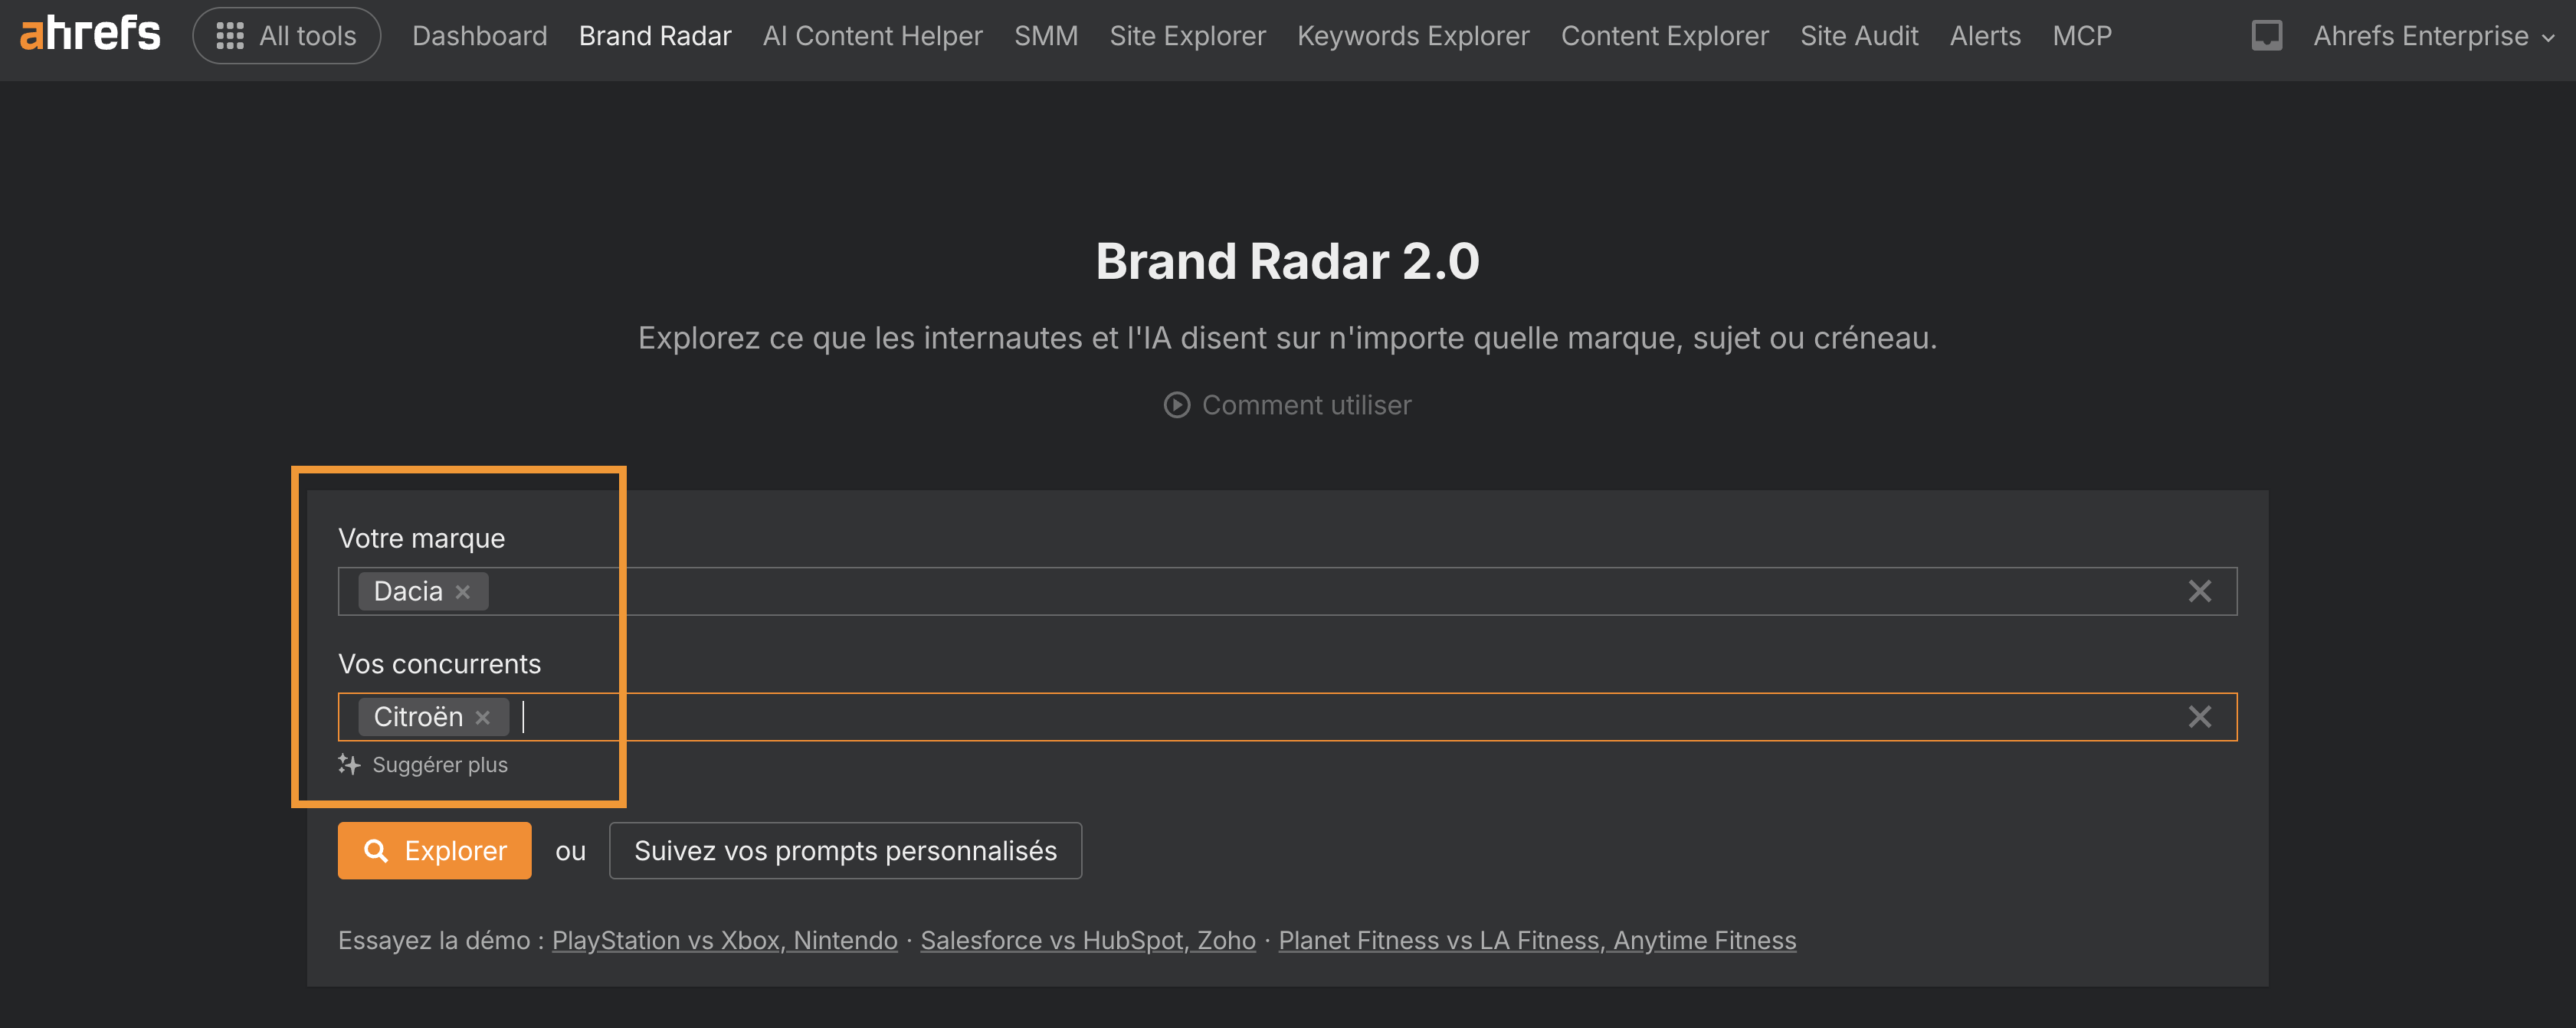Image resolution: width=2576 pixels, height=1028 pixels.
Task: Open the All tools grid icon
Action: click(229, 34)
